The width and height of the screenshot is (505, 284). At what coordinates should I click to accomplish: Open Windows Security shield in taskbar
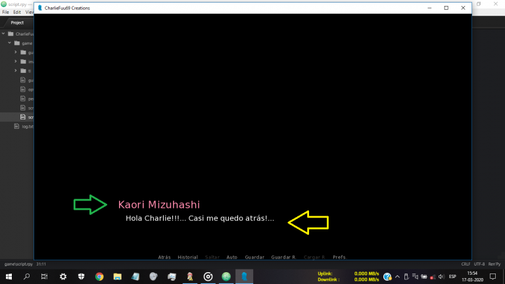pos(81,277)
